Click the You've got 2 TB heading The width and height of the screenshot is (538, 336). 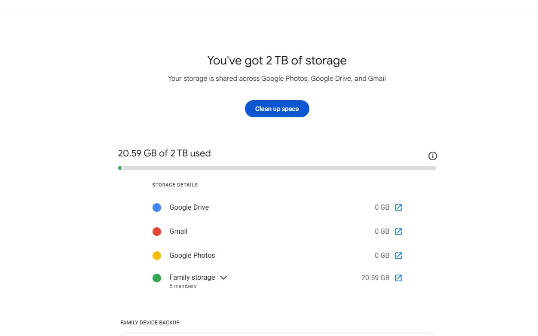click(x=277, y=60)
